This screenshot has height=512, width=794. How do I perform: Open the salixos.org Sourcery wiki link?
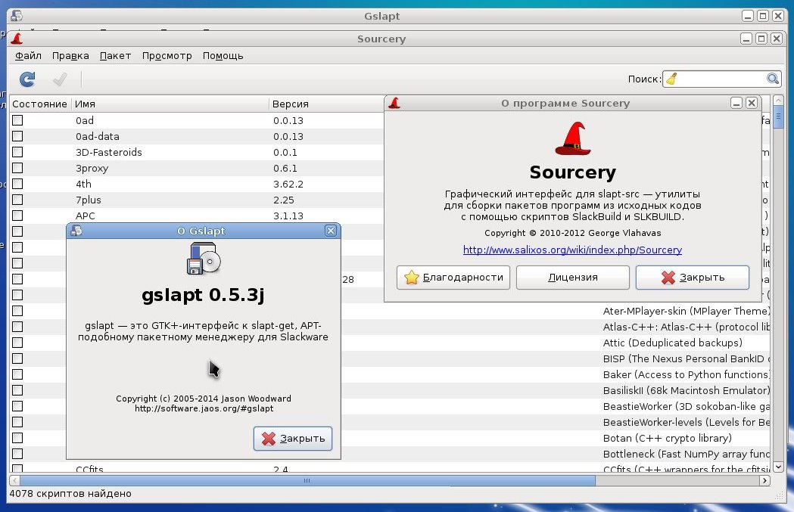572,250
